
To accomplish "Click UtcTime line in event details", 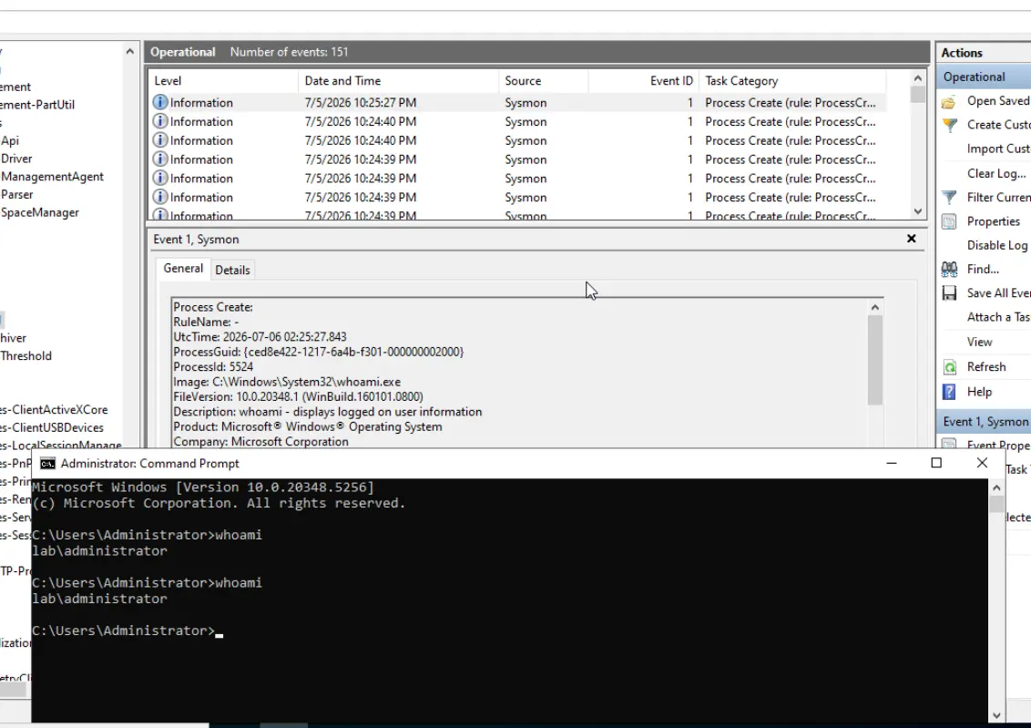I will tap(260, 337).
